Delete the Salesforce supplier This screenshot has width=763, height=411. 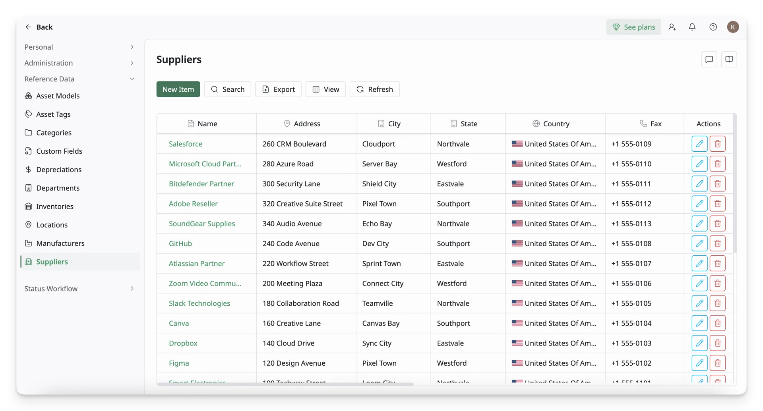click(717, 144)
